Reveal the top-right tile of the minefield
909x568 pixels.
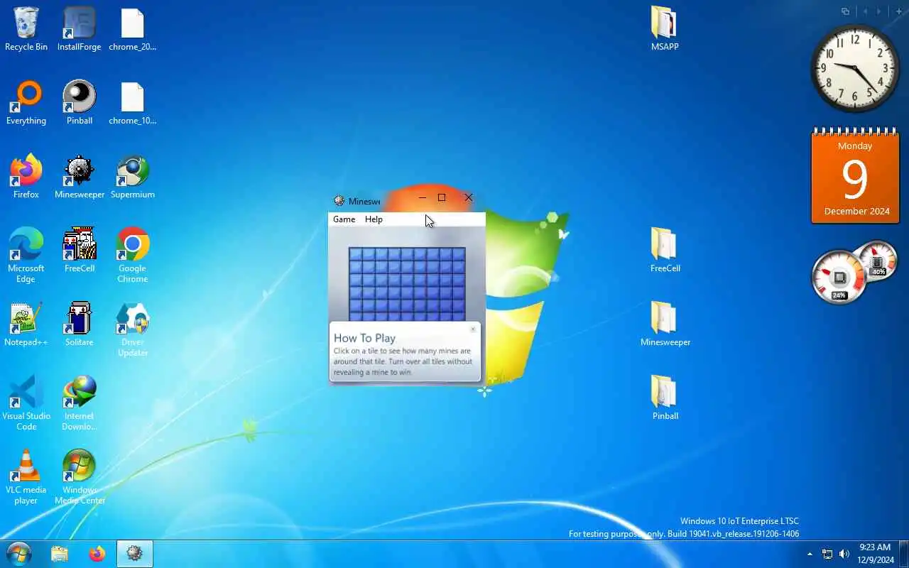click(x=459, y=254)
